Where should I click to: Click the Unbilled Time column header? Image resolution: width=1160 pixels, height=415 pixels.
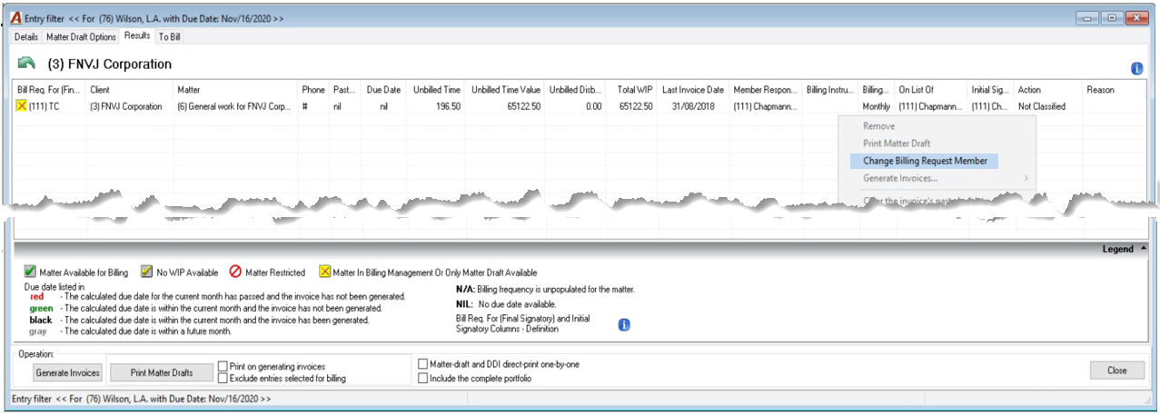(437, 90)
